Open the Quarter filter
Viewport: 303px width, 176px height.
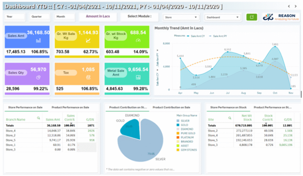40,17
